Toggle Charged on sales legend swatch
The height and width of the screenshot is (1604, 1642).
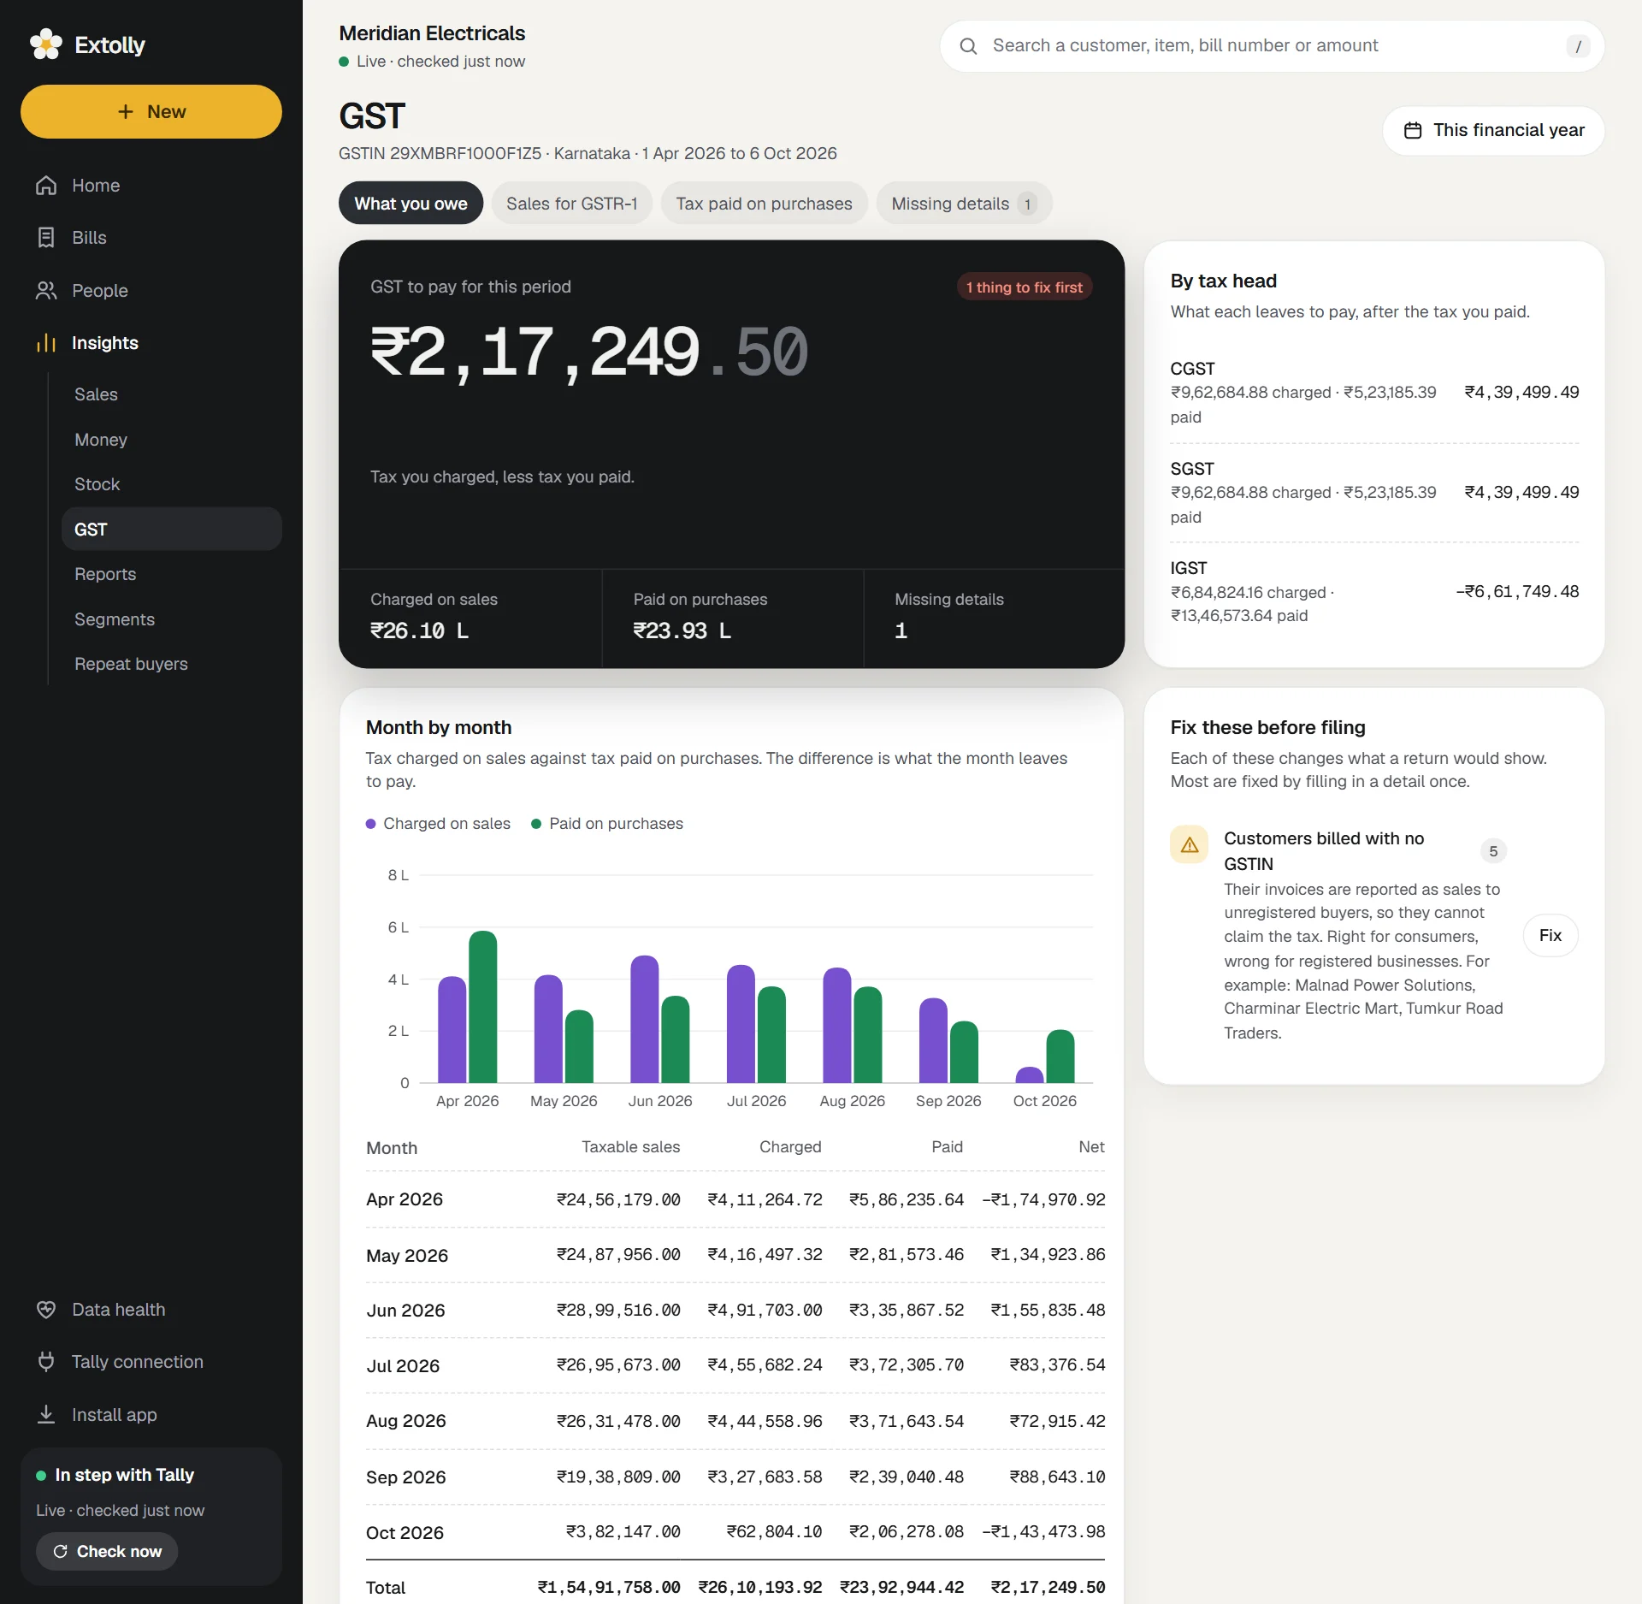371,824
